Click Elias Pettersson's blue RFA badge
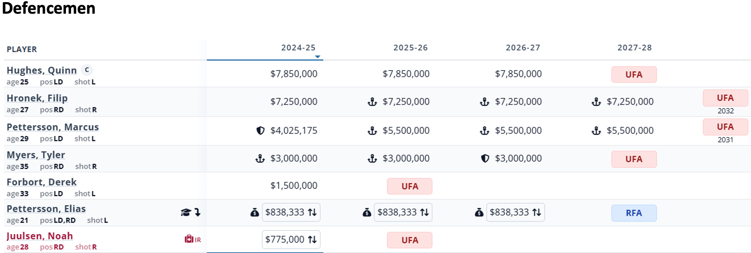The image size is (751, 253). coord(634,213)
